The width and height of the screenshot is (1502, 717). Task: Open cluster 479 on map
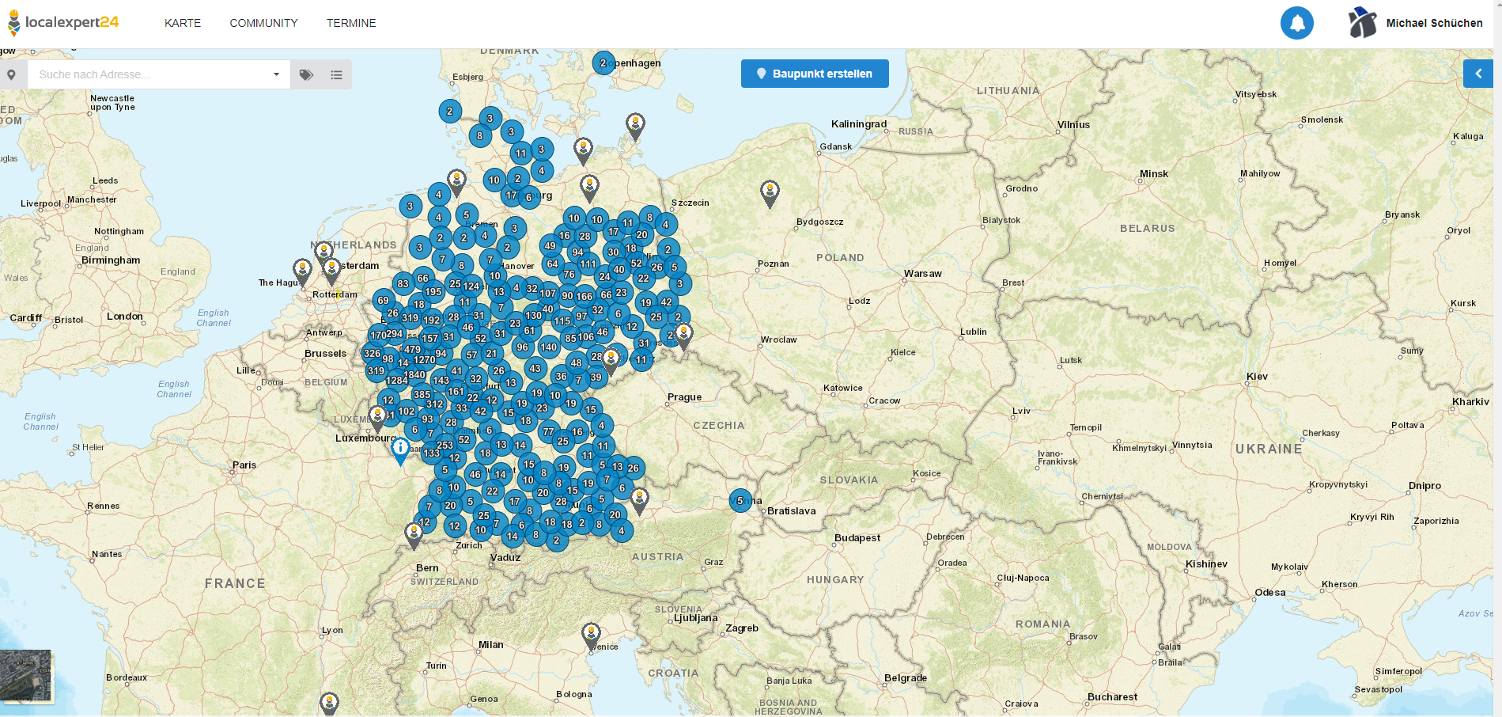[x=412, y=349]
